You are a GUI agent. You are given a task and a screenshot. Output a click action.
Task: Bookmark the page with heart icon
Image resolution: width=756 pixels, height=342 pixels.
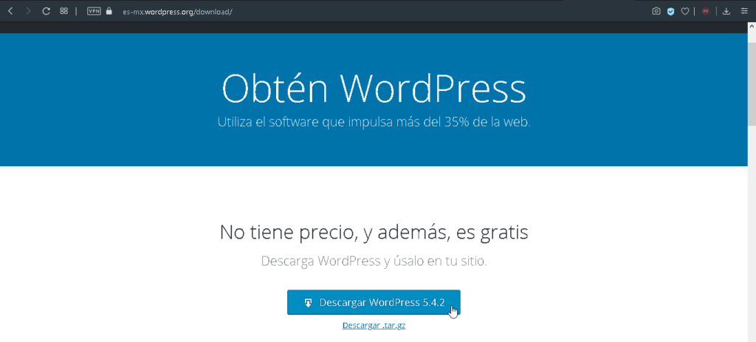coord(684,11)
